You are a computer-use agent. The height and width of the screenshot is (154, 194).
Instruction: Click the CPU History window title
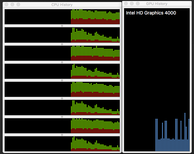point(62,5)
